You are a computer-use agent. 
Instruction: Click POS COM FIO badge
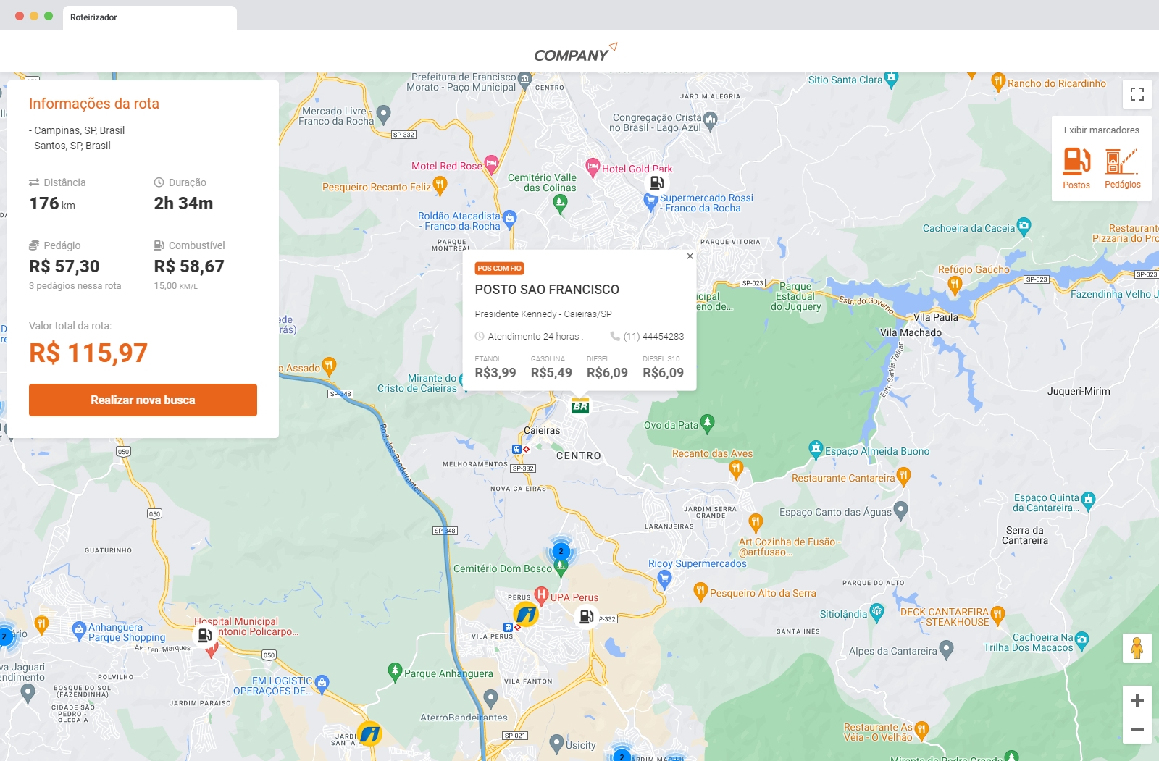pos(500,269)
